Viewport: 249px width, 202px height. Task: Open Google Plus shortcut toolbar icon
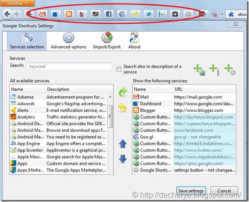pyautogui.click(x=175, y=14)
